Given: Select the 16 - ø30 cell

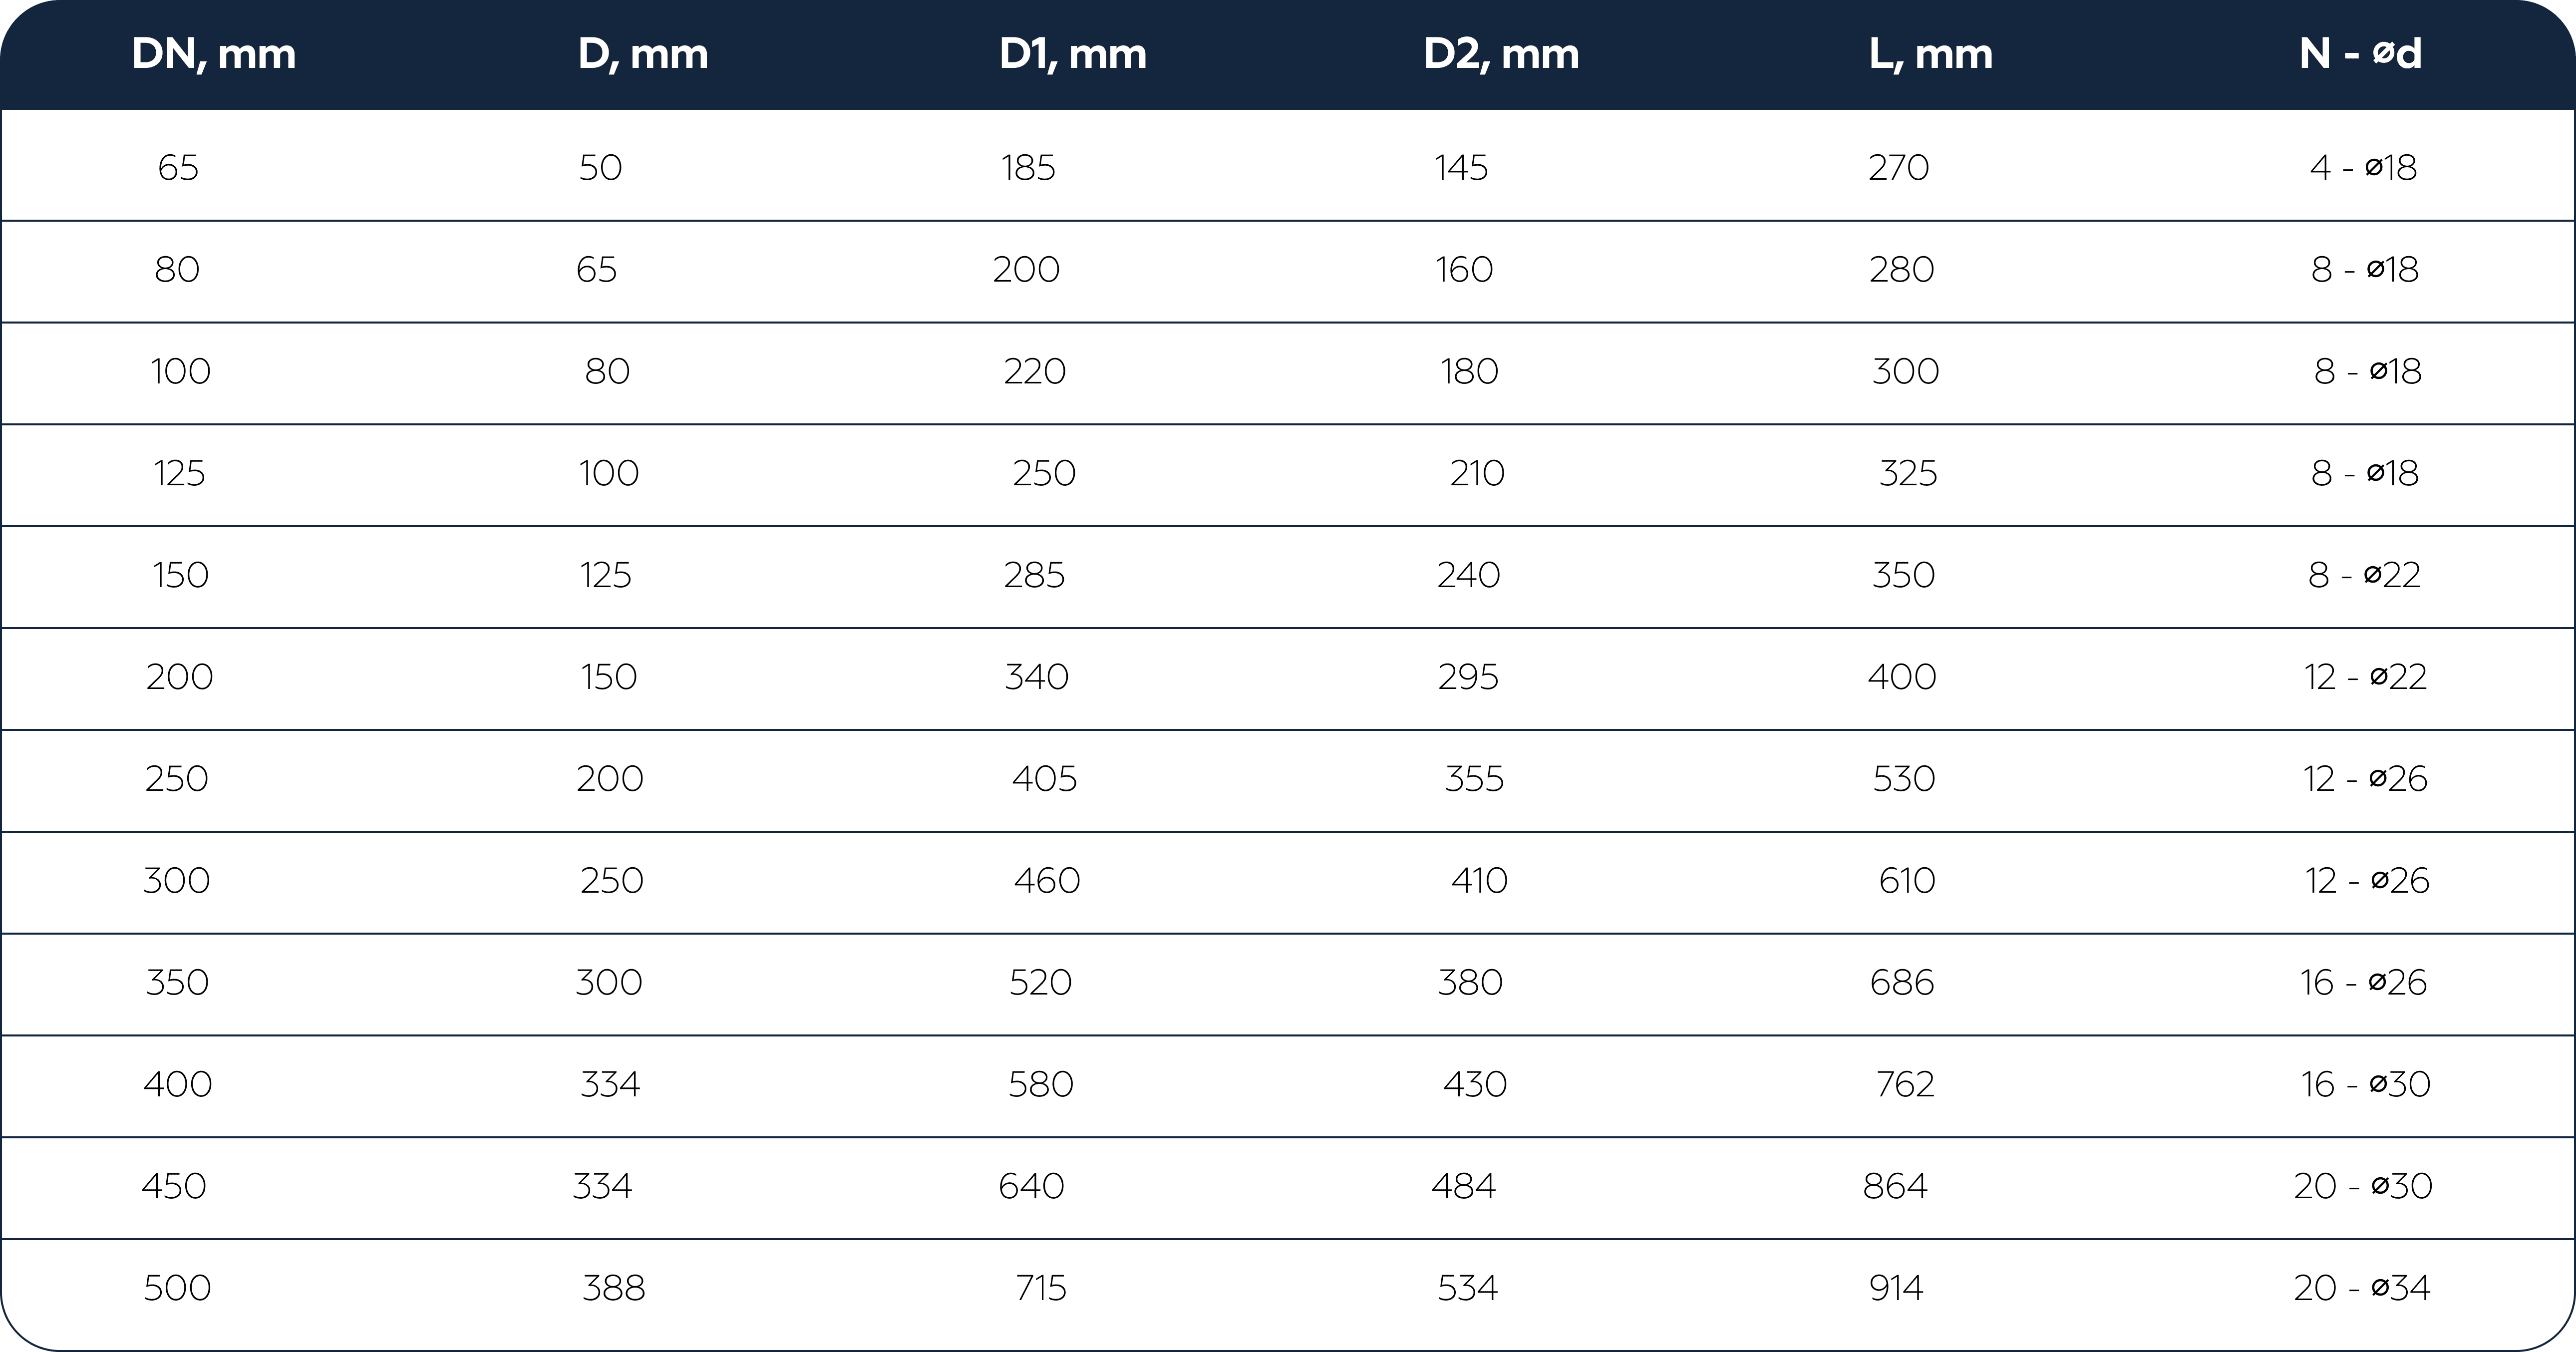Looking at the screenshot, I should click(x=2365, y=1084).
